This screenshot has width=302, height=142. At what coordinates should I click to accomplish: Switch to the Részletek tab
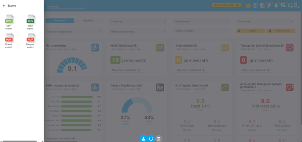pos(88,21)
